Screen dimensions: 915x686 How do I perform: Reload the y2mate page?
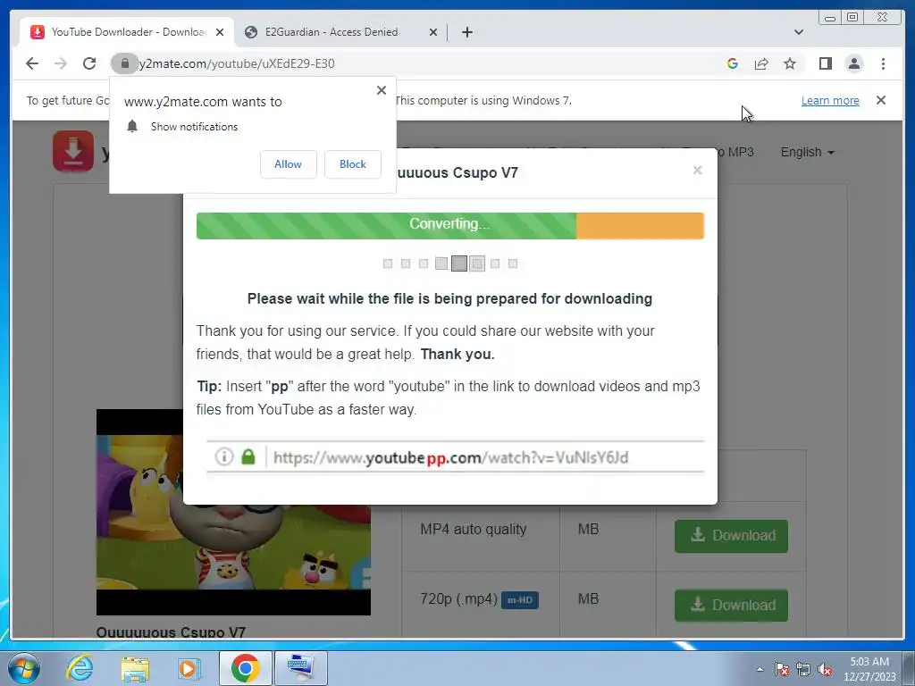click(89, 63)
